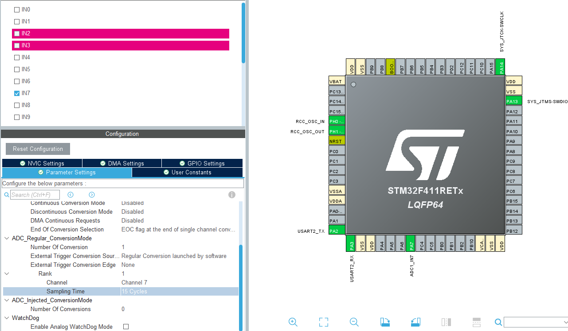Click the parameter search magnifier icon
The width and height of the screenshot is (568, 331).
click(7, 195)
